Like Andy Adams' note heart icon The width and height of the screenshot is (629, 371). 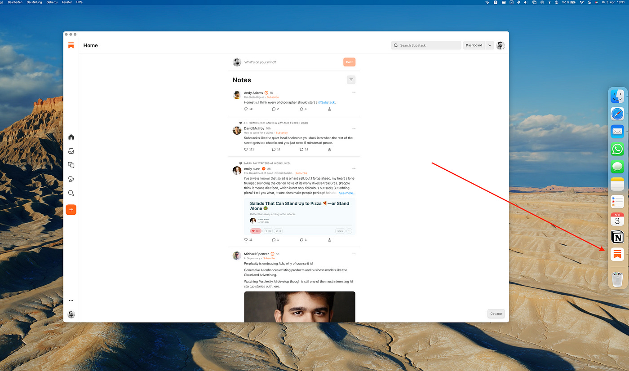[x=246, y=109]
